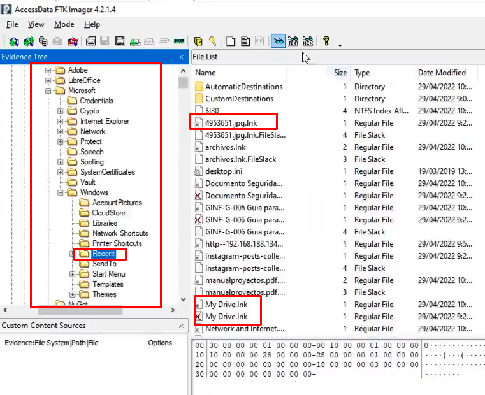Expand the Adobe folder node
Viewport: 485px width, 395px height.
[48, 70]
